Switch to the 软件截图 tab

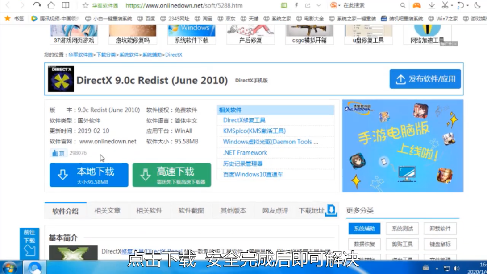coord(191,211)
